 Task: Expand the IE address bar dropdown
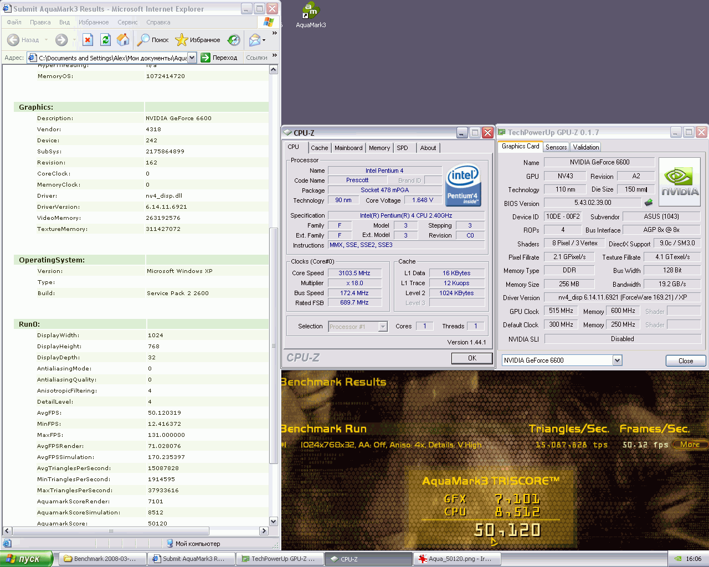(x=192, y=58)
